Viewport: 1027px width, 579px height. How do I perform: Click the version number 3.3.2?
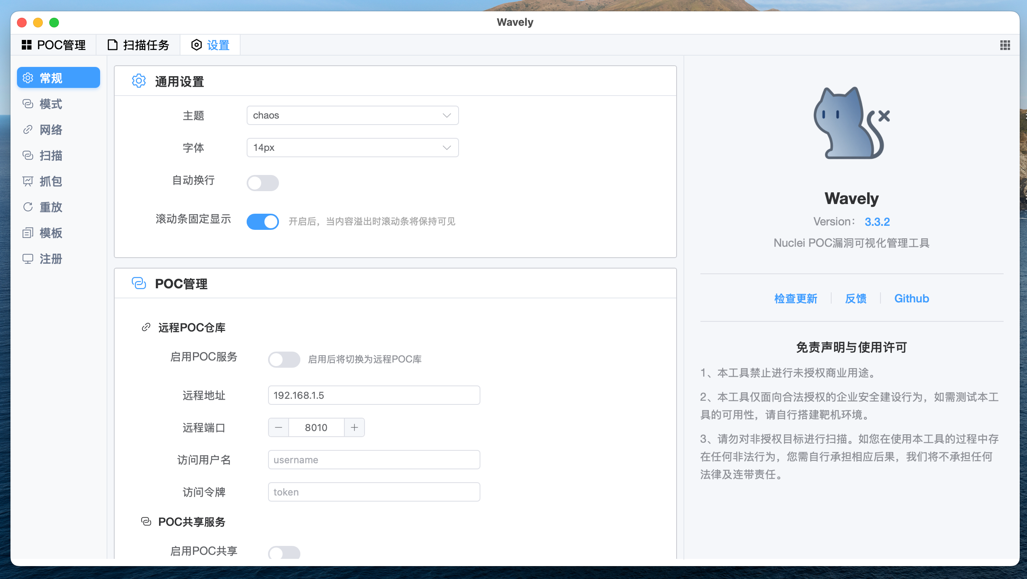tap(877, 222)
